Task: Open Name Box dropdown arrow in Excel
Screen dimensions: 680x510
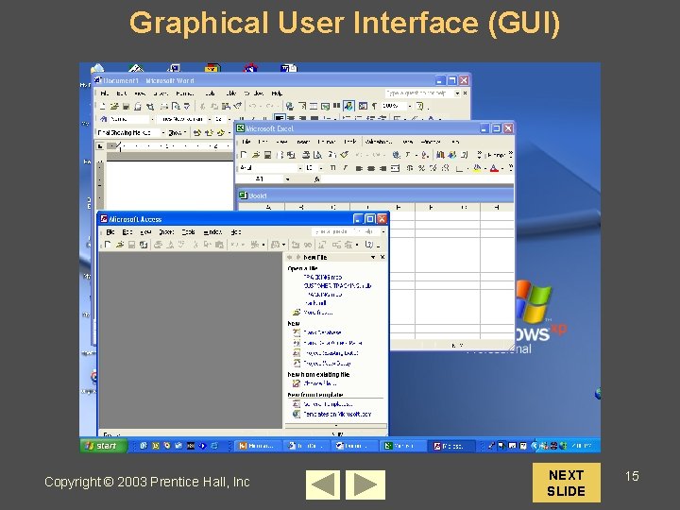Action: 287,179
